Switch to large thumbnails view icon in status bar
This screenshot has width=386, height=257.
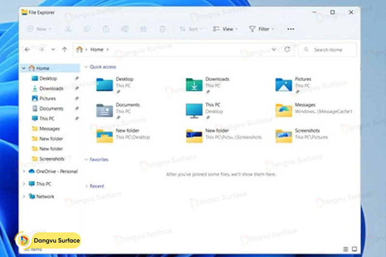[x=355, y=249]
